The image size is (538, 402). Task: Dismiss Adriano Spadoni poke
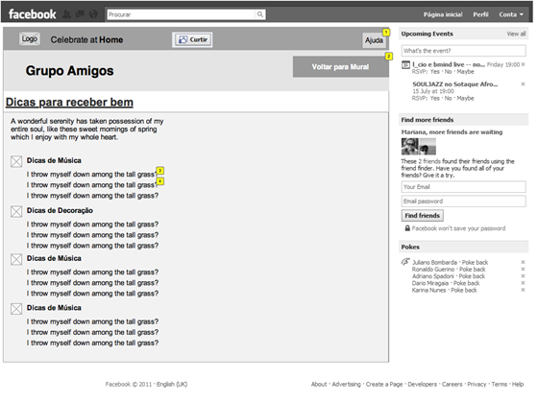pos(523,276)
